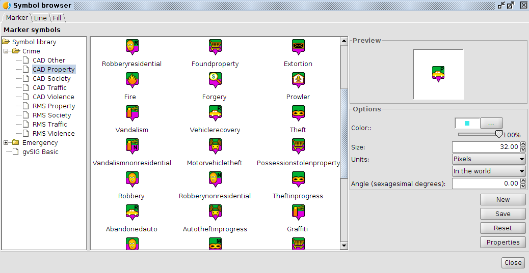Pick the Extortion envelope symbol

(298, 47)
